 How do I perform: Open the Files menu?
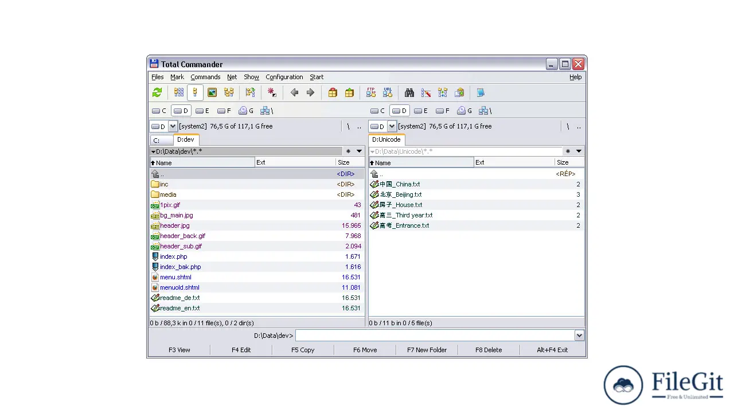[x=158, y=77]
